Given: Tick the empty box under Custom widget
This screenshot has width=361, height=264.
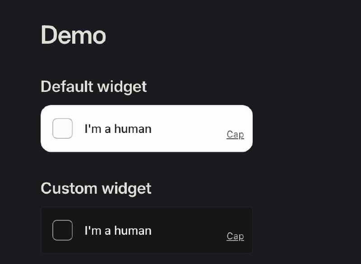Looking at the screenshot, I should pyautogui.click(x=62, y=230).
